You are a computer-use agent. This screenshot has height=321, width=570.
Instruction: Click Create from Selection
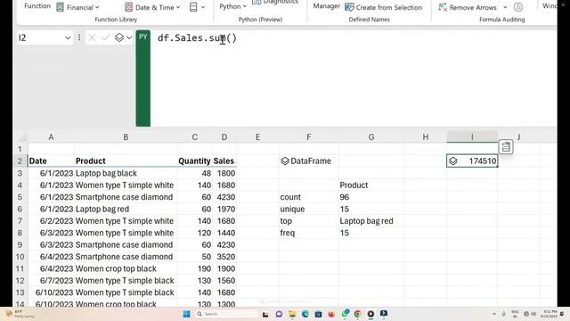(x=384, y=7)
